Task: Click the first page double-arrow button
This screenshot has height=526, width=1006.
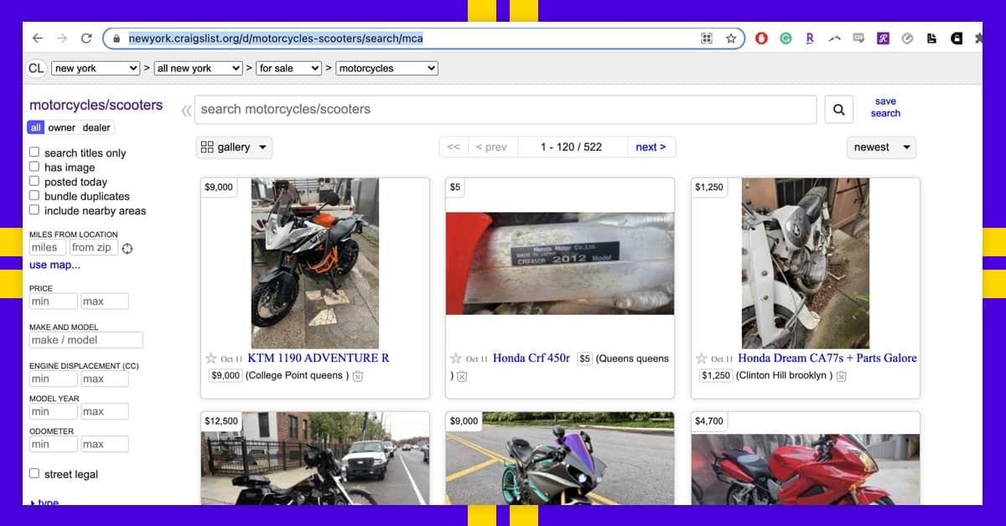Action: [x=454, y=147]
